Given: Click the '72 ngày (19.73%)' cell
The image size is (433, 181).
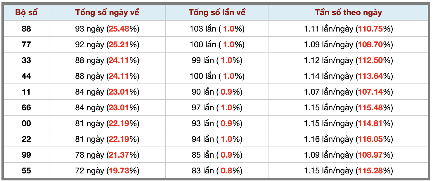Looking at the screenshot, I should coord(107,170).
